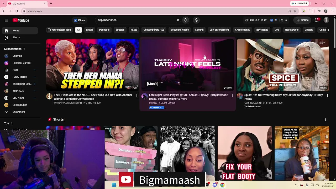The image size is (336, 189).
Task: Open Shorts shelf options menu
Action: pyautogui.click(x=326, y=119)
